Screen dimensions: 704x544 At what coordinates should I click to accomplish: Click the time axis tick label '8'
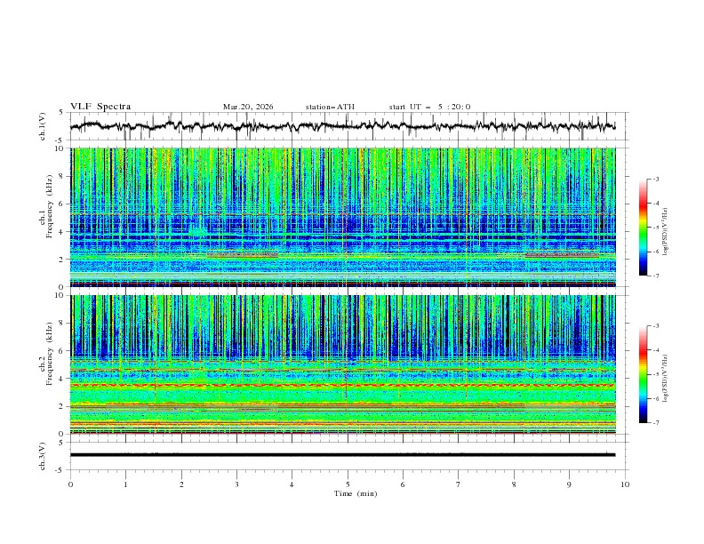[514, 484]
